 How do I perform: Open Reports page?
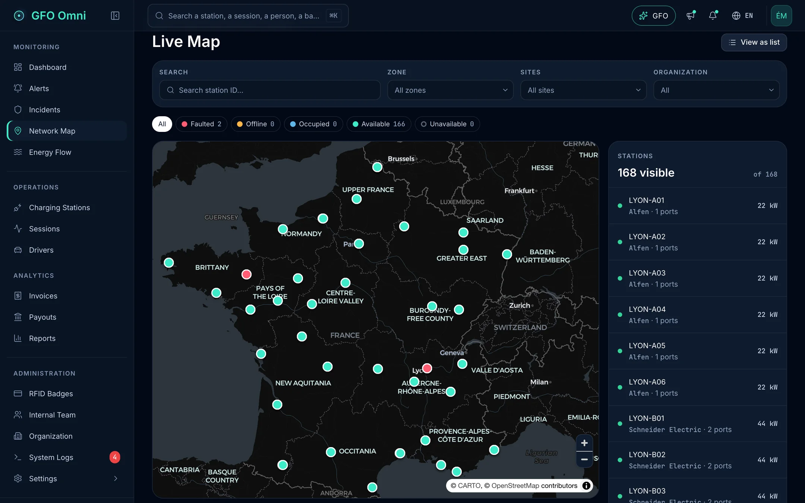point(67,338)
